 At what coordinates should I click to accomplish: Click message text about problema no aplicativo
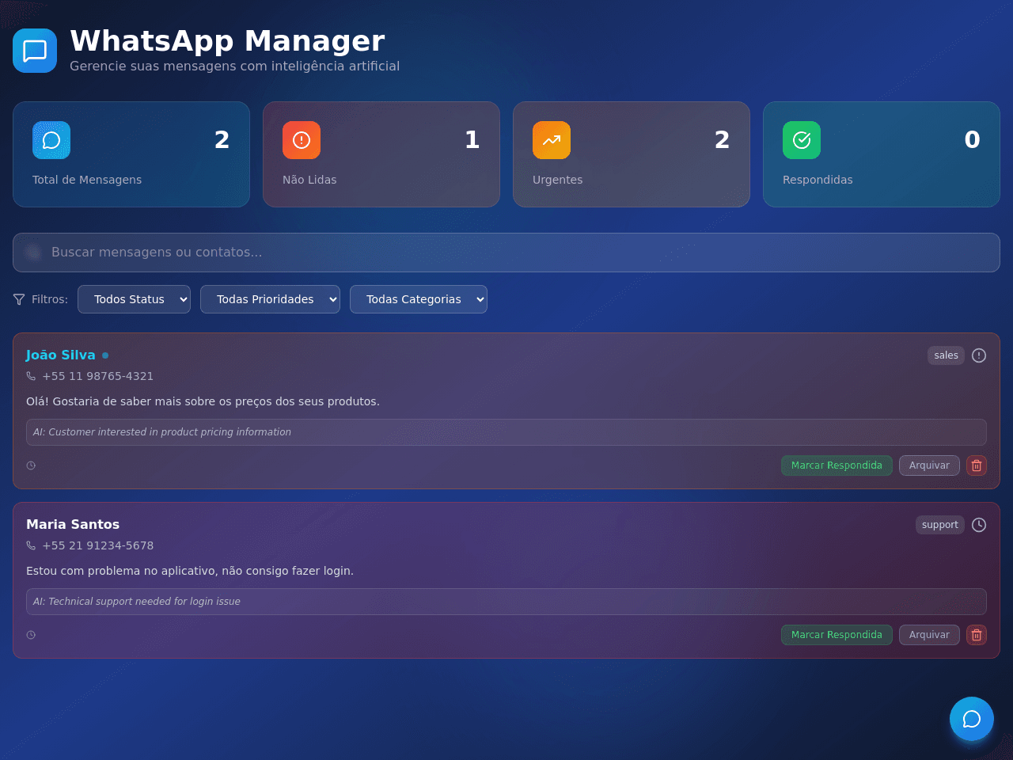(190, 571)
